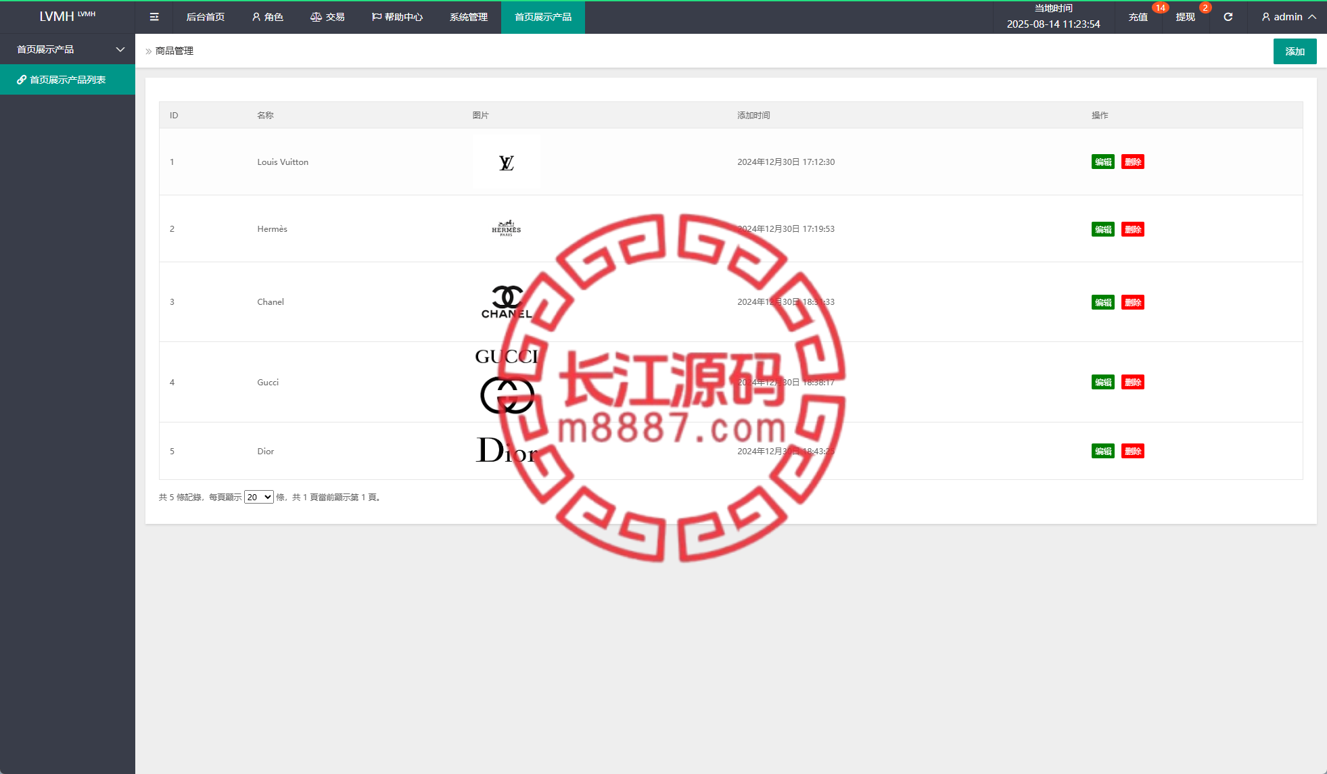
Task: Click the 添加时间 column header
Action: pos(753,116)
